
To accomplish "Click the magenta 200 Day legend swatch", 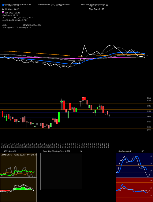I will point(3,12).
